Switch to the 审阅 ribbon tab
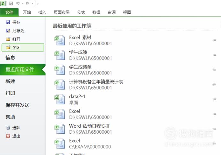Image resolution: width=221 pixels, height=155 pixels. tap(112, 12)
